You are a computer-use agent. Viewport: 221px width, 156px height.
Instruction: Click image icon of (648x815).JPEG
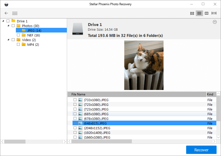pos(80,123)
